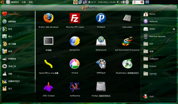Open the Picture folder
Screen dimensions: 178x104
[159, 66]
